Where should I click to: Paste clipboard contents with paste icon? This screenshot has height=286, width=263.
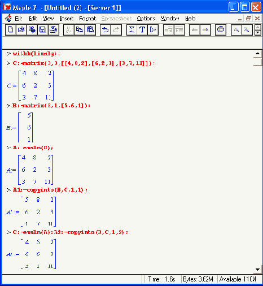pos(90,30)
